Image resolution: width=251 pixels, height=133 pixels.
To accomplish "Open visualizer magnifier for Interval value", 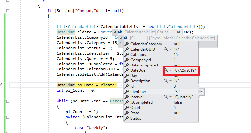I will [x=166, y=97].
